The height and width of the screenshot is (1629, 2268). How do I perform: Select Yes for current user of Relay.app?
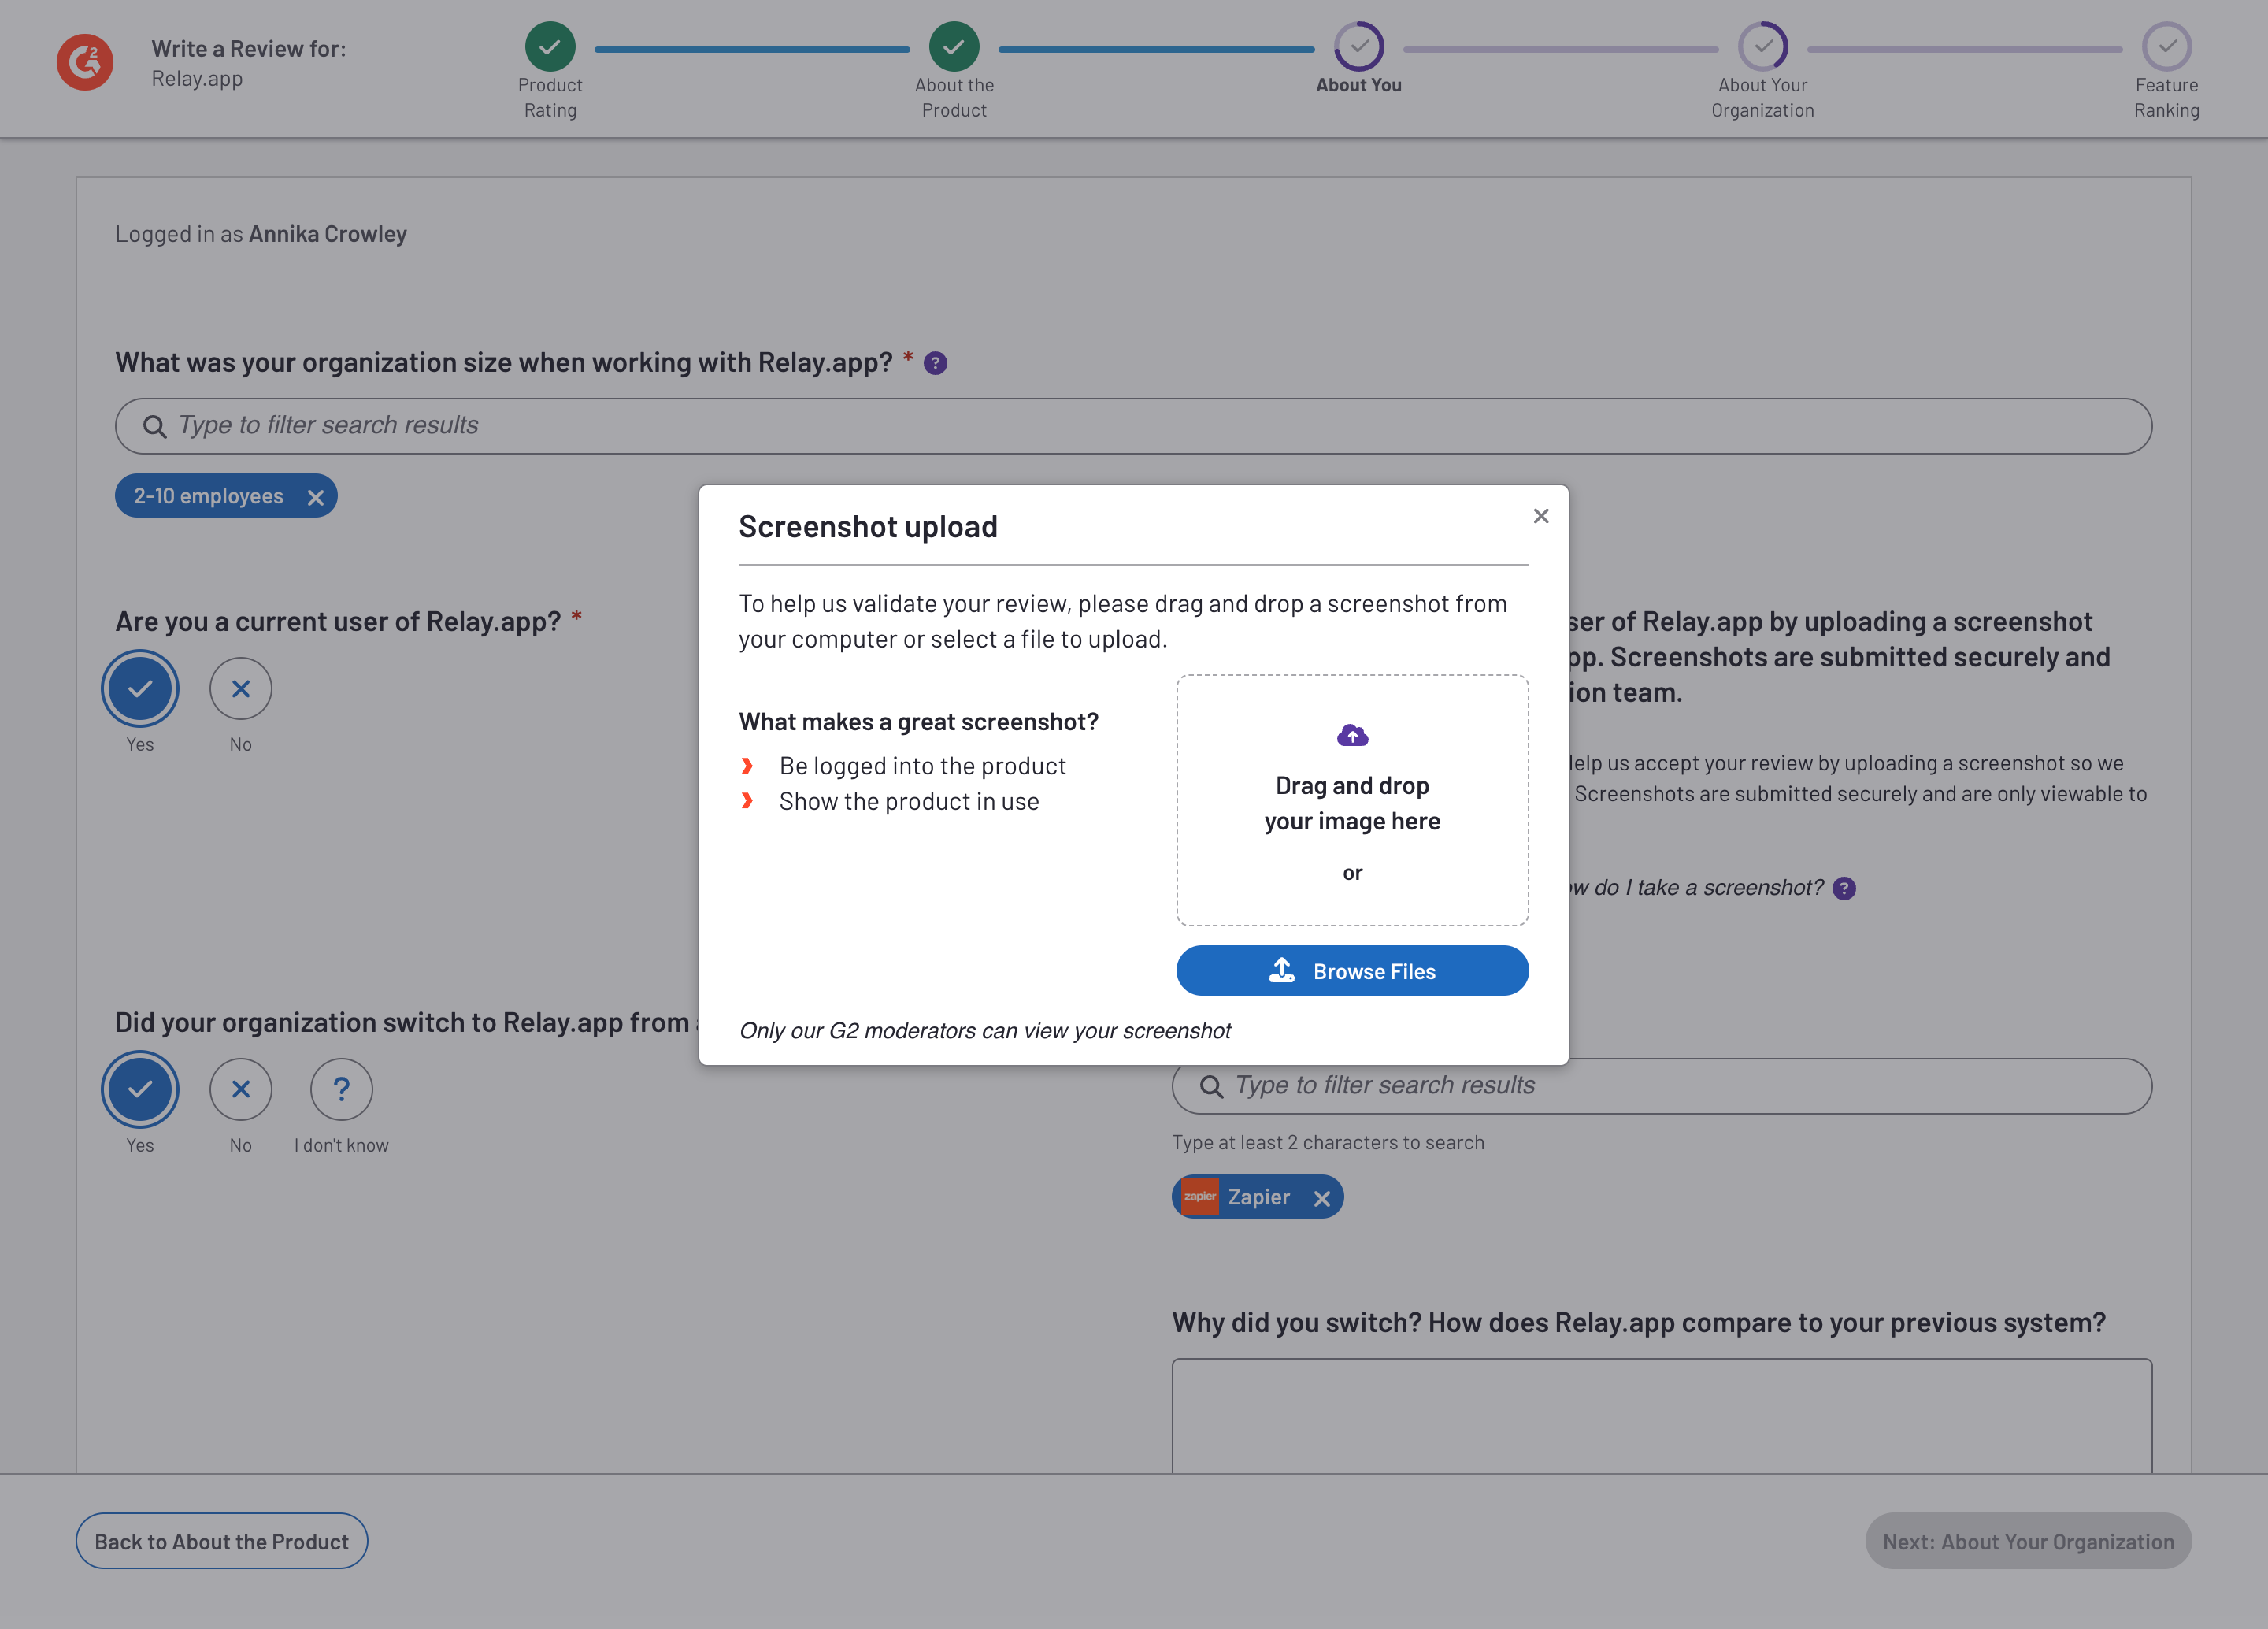click(140, 688)
